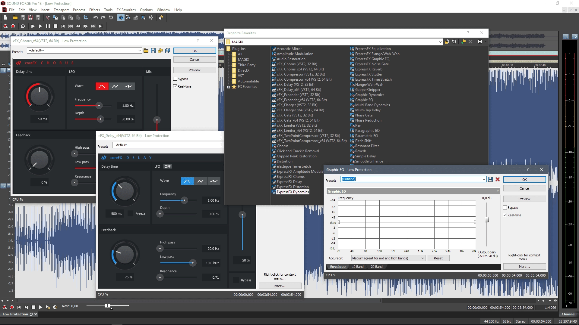Click the up-one-level folder icon in Organize Favorites
Viewport: 579px width, 325px height.
click(x=447, y=42)
